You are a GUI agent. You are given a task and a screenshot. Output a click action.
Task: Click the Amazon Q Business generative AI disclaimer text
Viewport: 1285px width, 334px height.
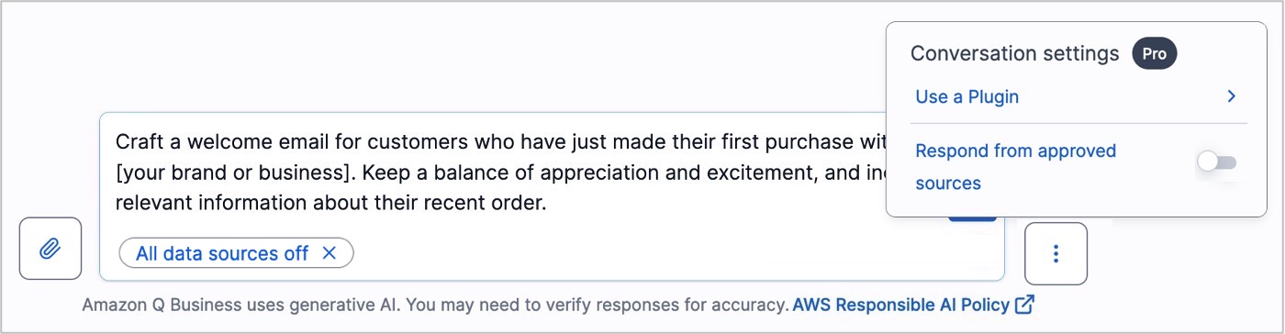tap(435, 304)
